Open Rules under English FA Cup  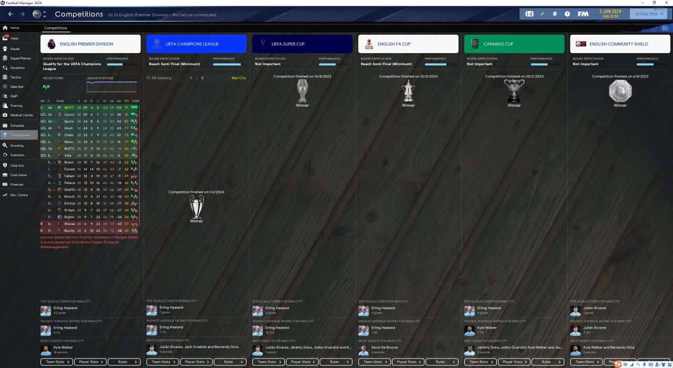click(x=442, y=362)
